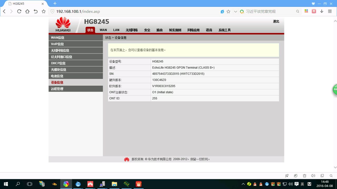Image resolution: width=337 pixels, height=189 pixels.
Task: Switch browser engine via the IE compatibility icon
Action: tap(222, 12)
